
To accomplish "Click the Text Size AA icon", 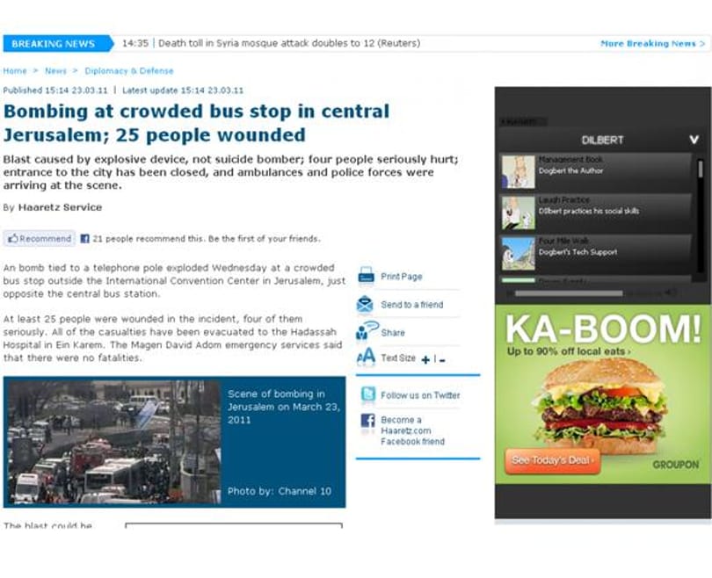I will click(366, 357).
